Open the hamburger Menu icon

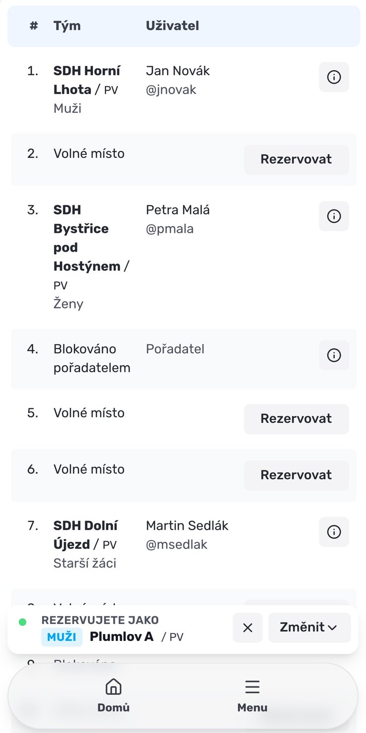pyautogui.click(x=252, y=687)
